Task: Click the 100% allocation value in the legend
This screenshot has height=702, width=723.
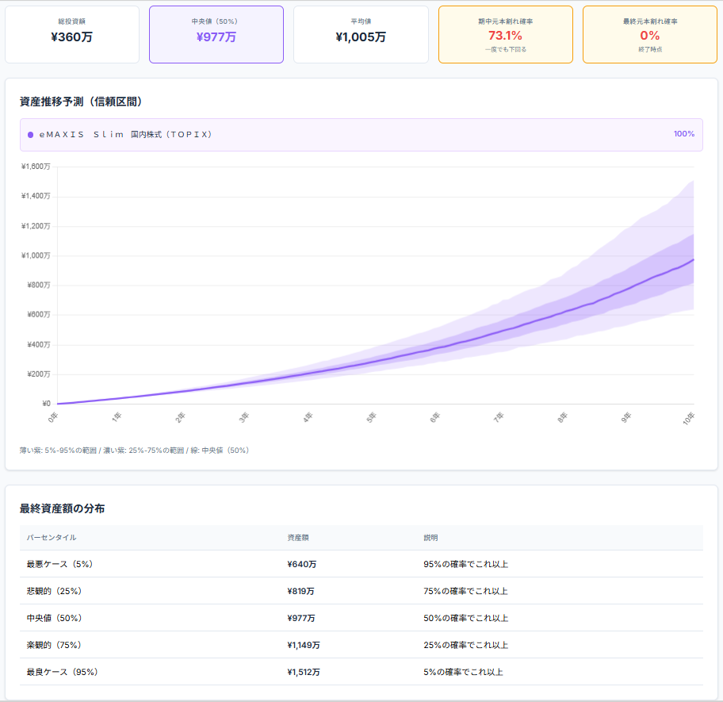Action: [x=683, y=134]
